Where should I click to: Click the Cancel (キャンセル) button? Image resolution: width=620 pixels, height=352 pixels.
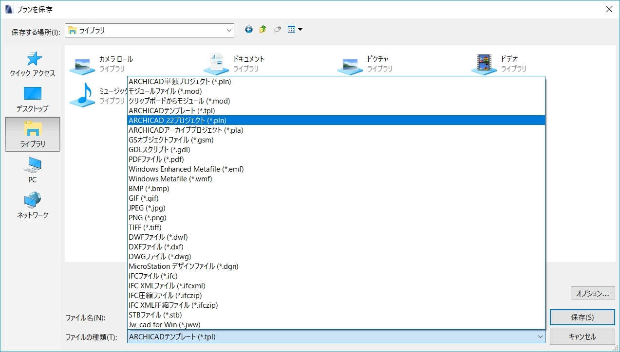pos(582,336)
